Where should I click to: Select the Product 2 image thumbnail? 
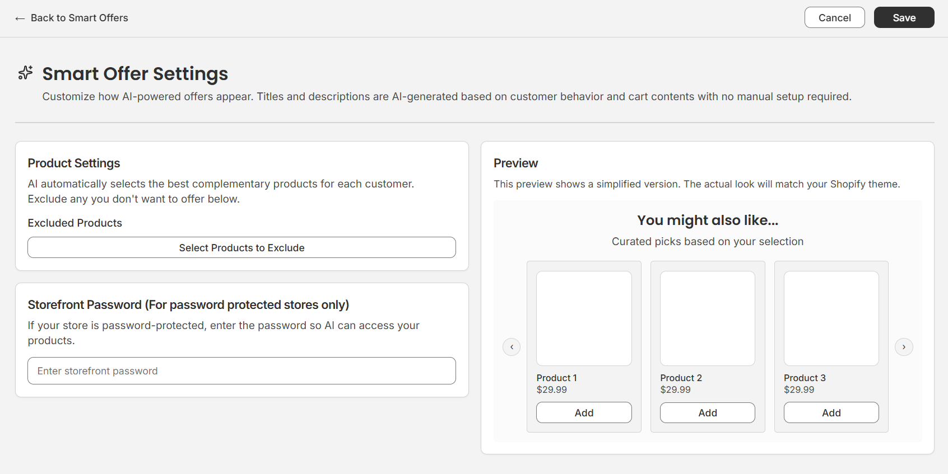pyautogui.click(x=708, y=318)
